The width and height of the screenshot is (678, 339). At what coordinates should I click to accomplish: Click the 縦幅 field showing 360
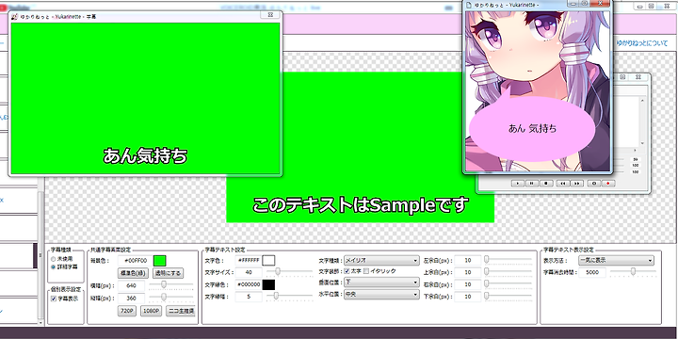131,299
